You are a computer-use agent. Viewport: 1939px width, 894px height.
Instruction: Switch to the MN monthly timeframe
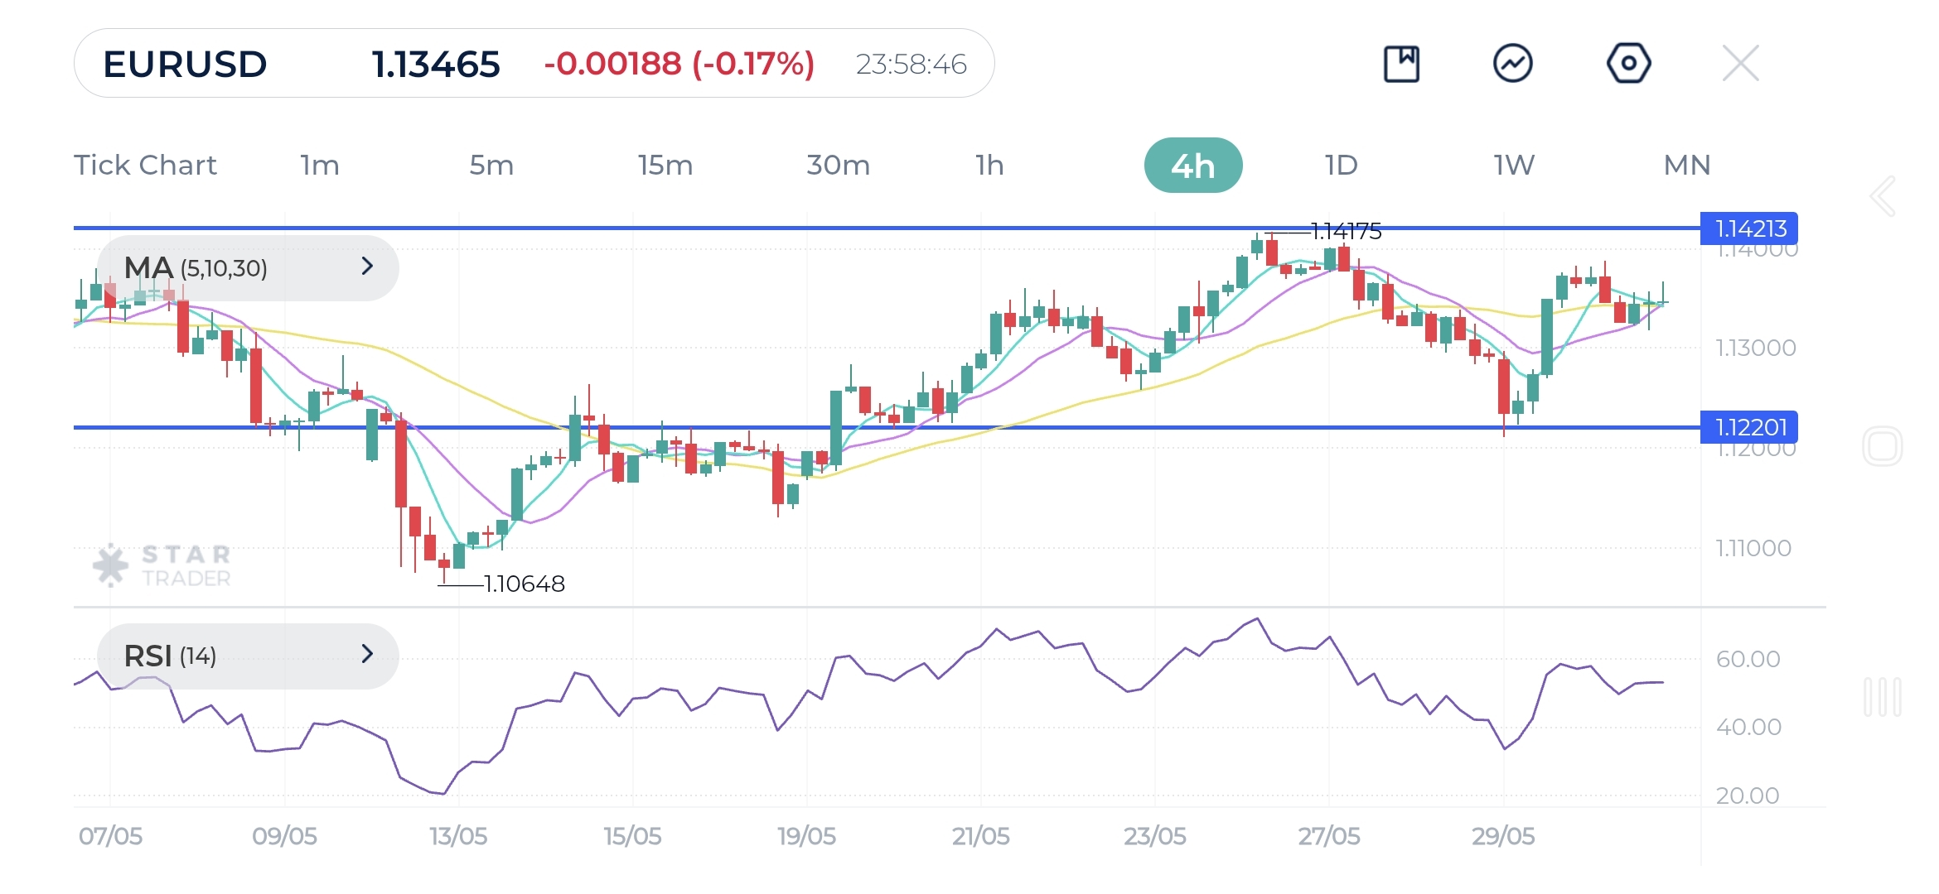(x=1686, y=166)
